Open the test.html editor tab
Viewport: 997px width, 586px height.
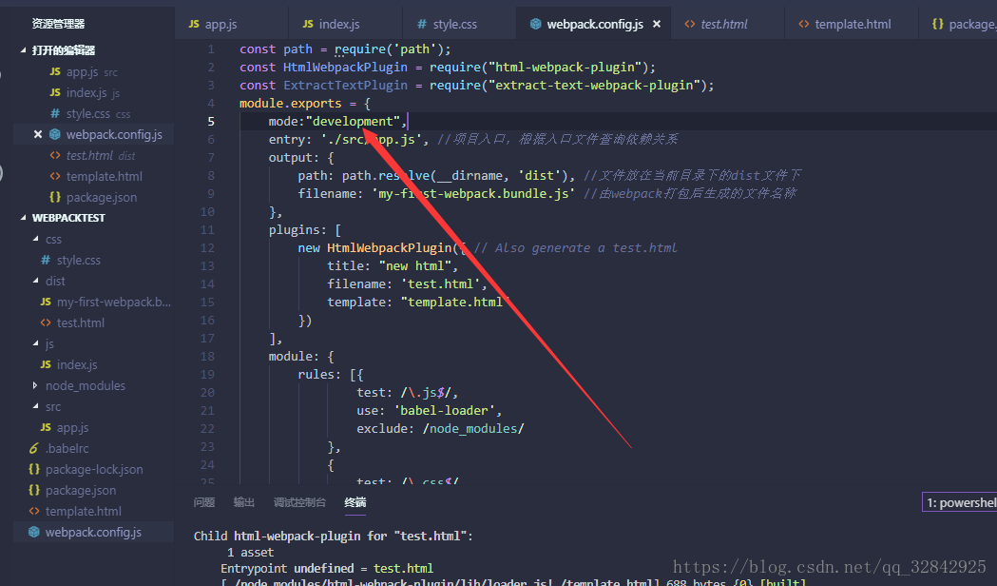click(x=727, y=24)
